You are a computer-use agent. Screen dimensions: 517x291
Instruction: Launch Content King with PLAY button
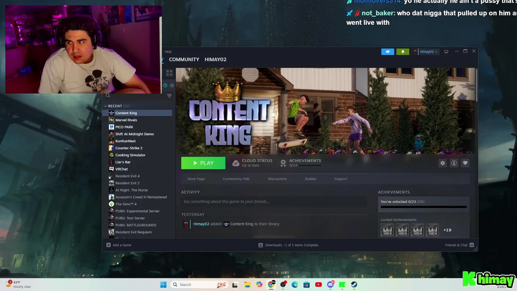[x=203, y=163]
